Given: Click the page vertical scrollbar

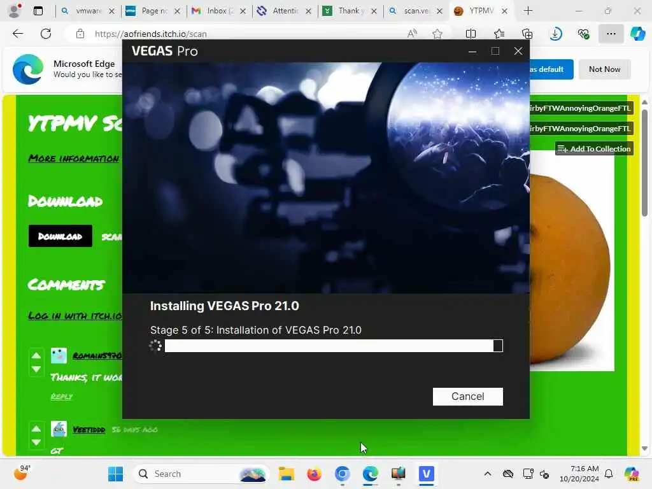Looking at the screenshot, I should tap(644, 162).
